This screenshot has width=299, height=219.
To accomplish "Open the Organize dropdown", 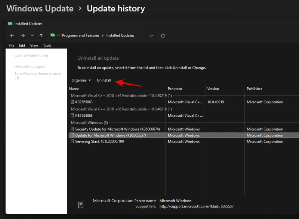I will pos(81,80).
